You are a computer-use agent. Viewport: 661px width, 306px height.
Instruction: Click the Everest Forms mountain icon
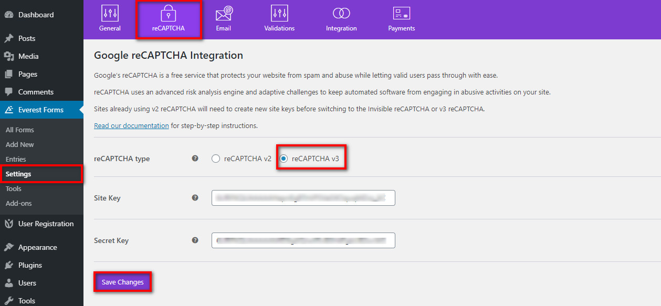click(x=9, y=110)
